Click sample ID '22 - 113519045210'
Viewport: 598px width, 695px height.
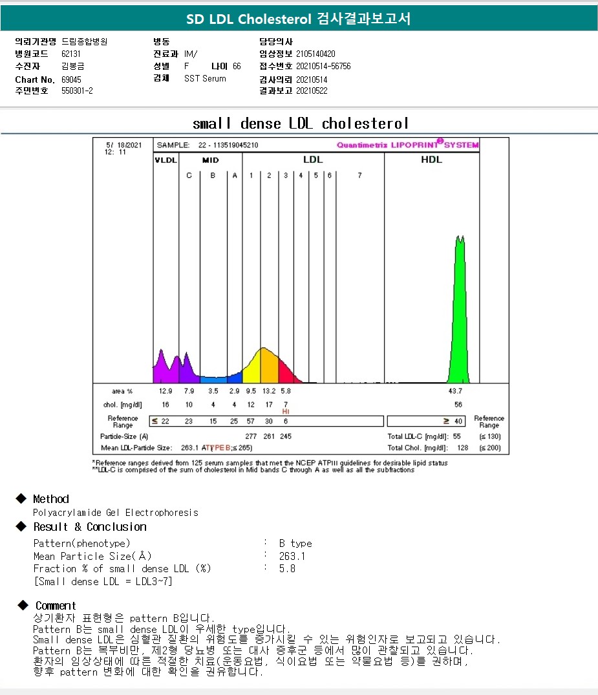pyautogui.click(x=228, y=145)
